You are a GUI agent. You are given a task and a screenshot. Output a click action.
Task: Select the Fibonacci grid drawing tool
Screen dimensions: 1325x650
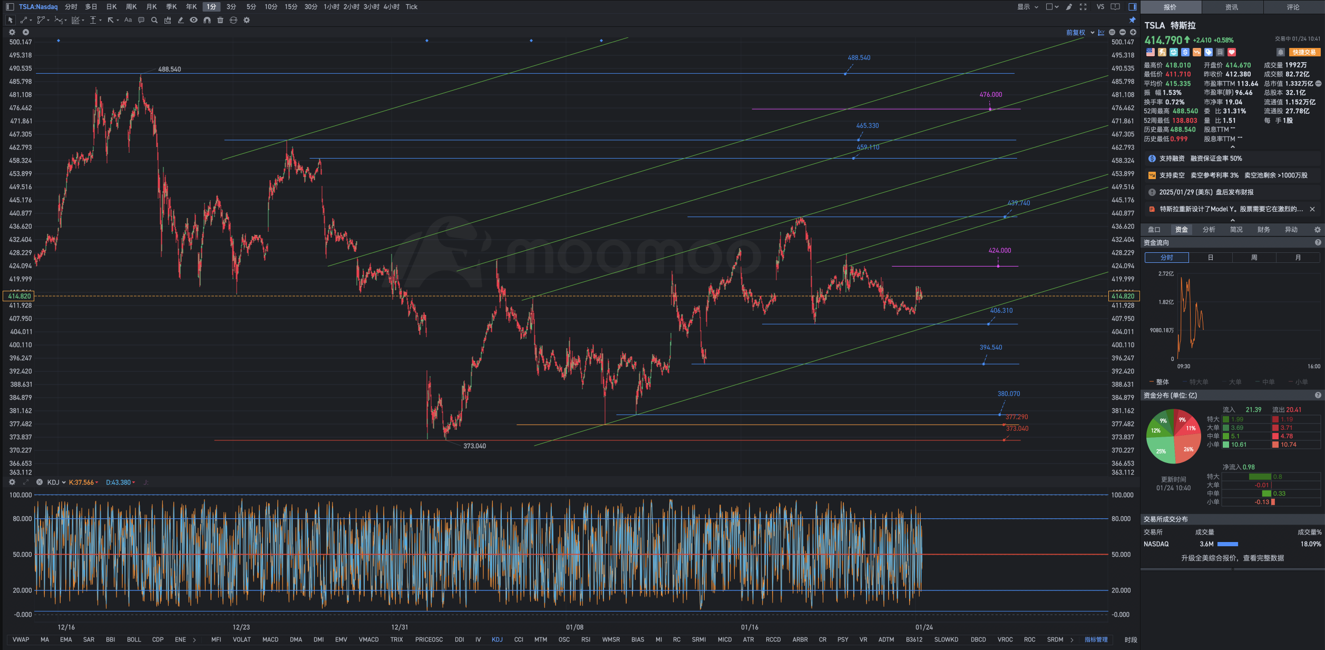pos(76,20)
